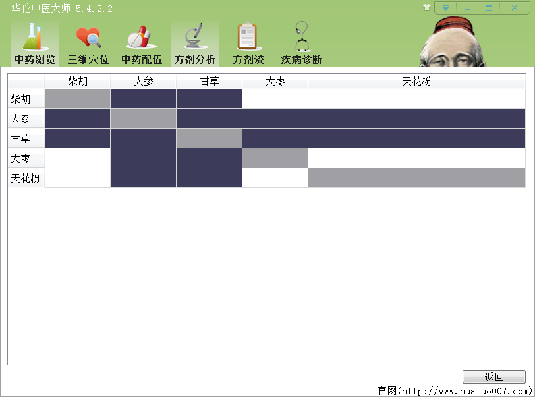Image resolution: width=535 pixels, height=397 pixels.
Task: Open the 方剂流 clipboard module
Action: pos(248,44)
